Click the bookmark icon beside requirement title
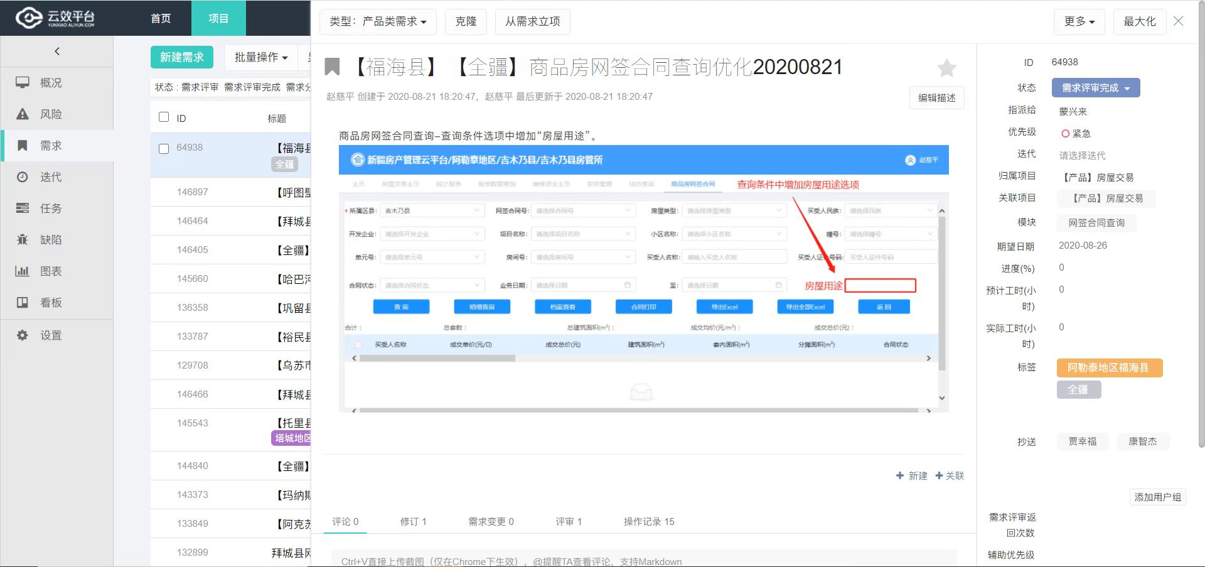 click(x=332, y=67)
